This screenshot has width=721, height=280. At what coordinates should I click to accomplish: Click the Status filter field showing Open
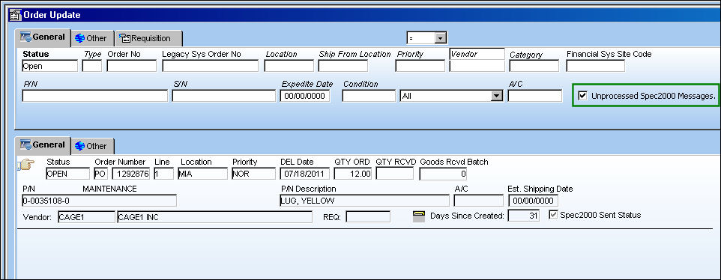click(x=49, y=66)
